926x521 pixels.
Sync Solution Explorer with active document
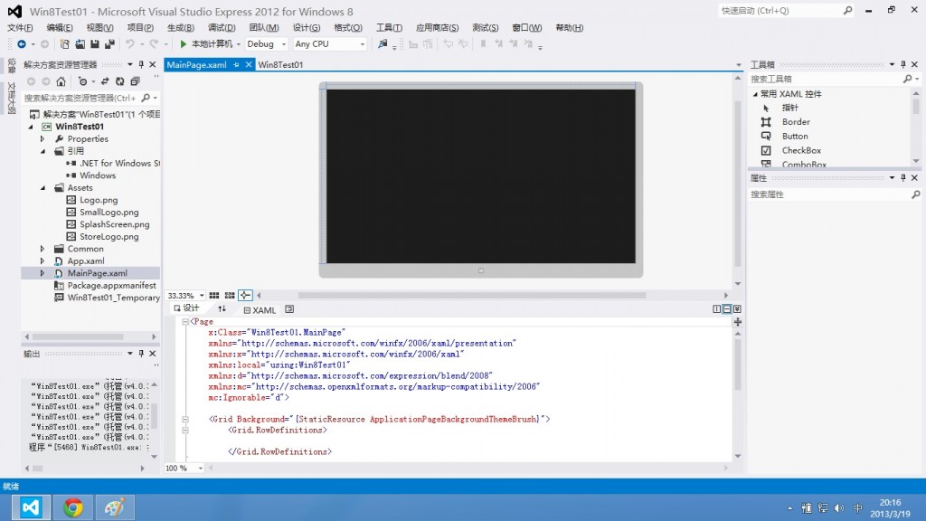[102, 81]
